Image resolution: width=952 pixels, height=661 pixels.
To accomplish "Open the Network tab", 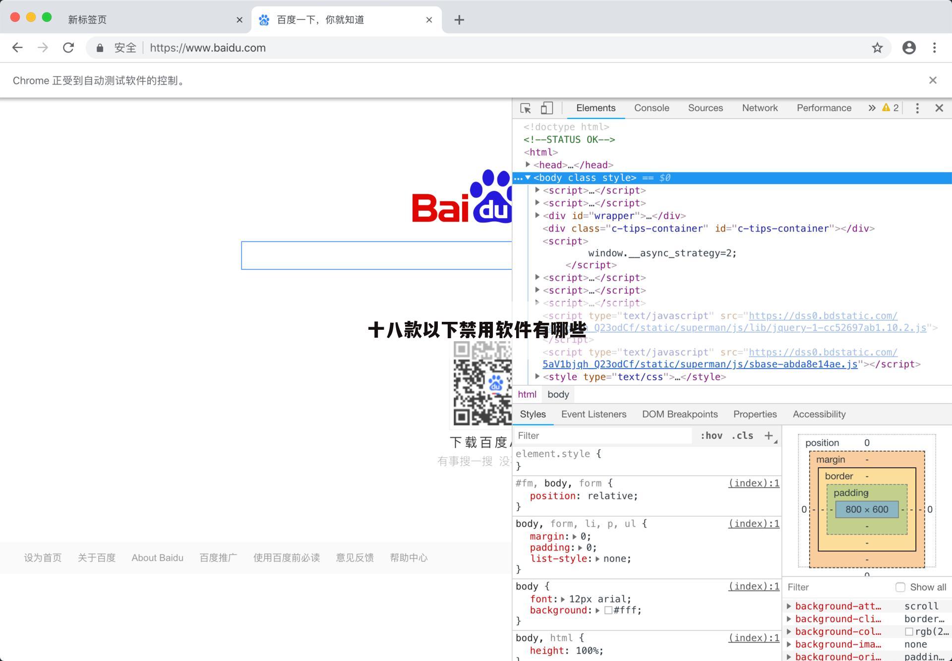I will (760, 108).
